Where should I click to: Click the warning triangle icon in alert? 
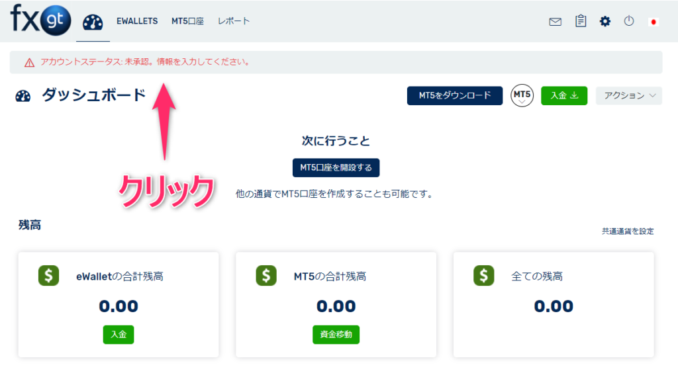click(x=29, y=63)
